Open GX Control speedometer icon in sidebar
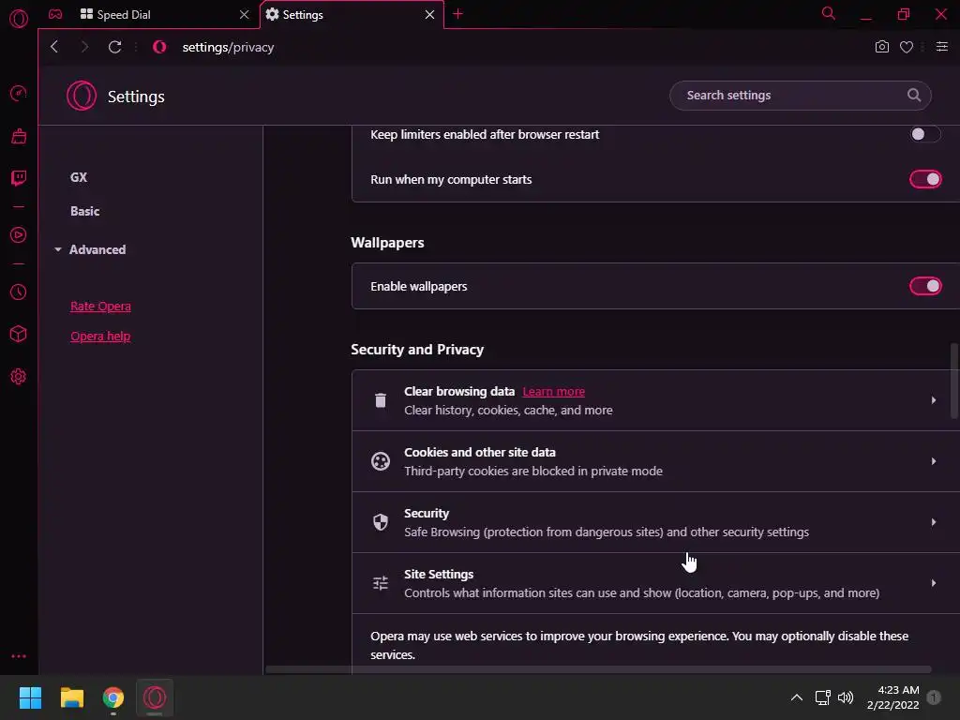Image resolution: width=960 pixels, height=720 pixels. coord(19,93)
